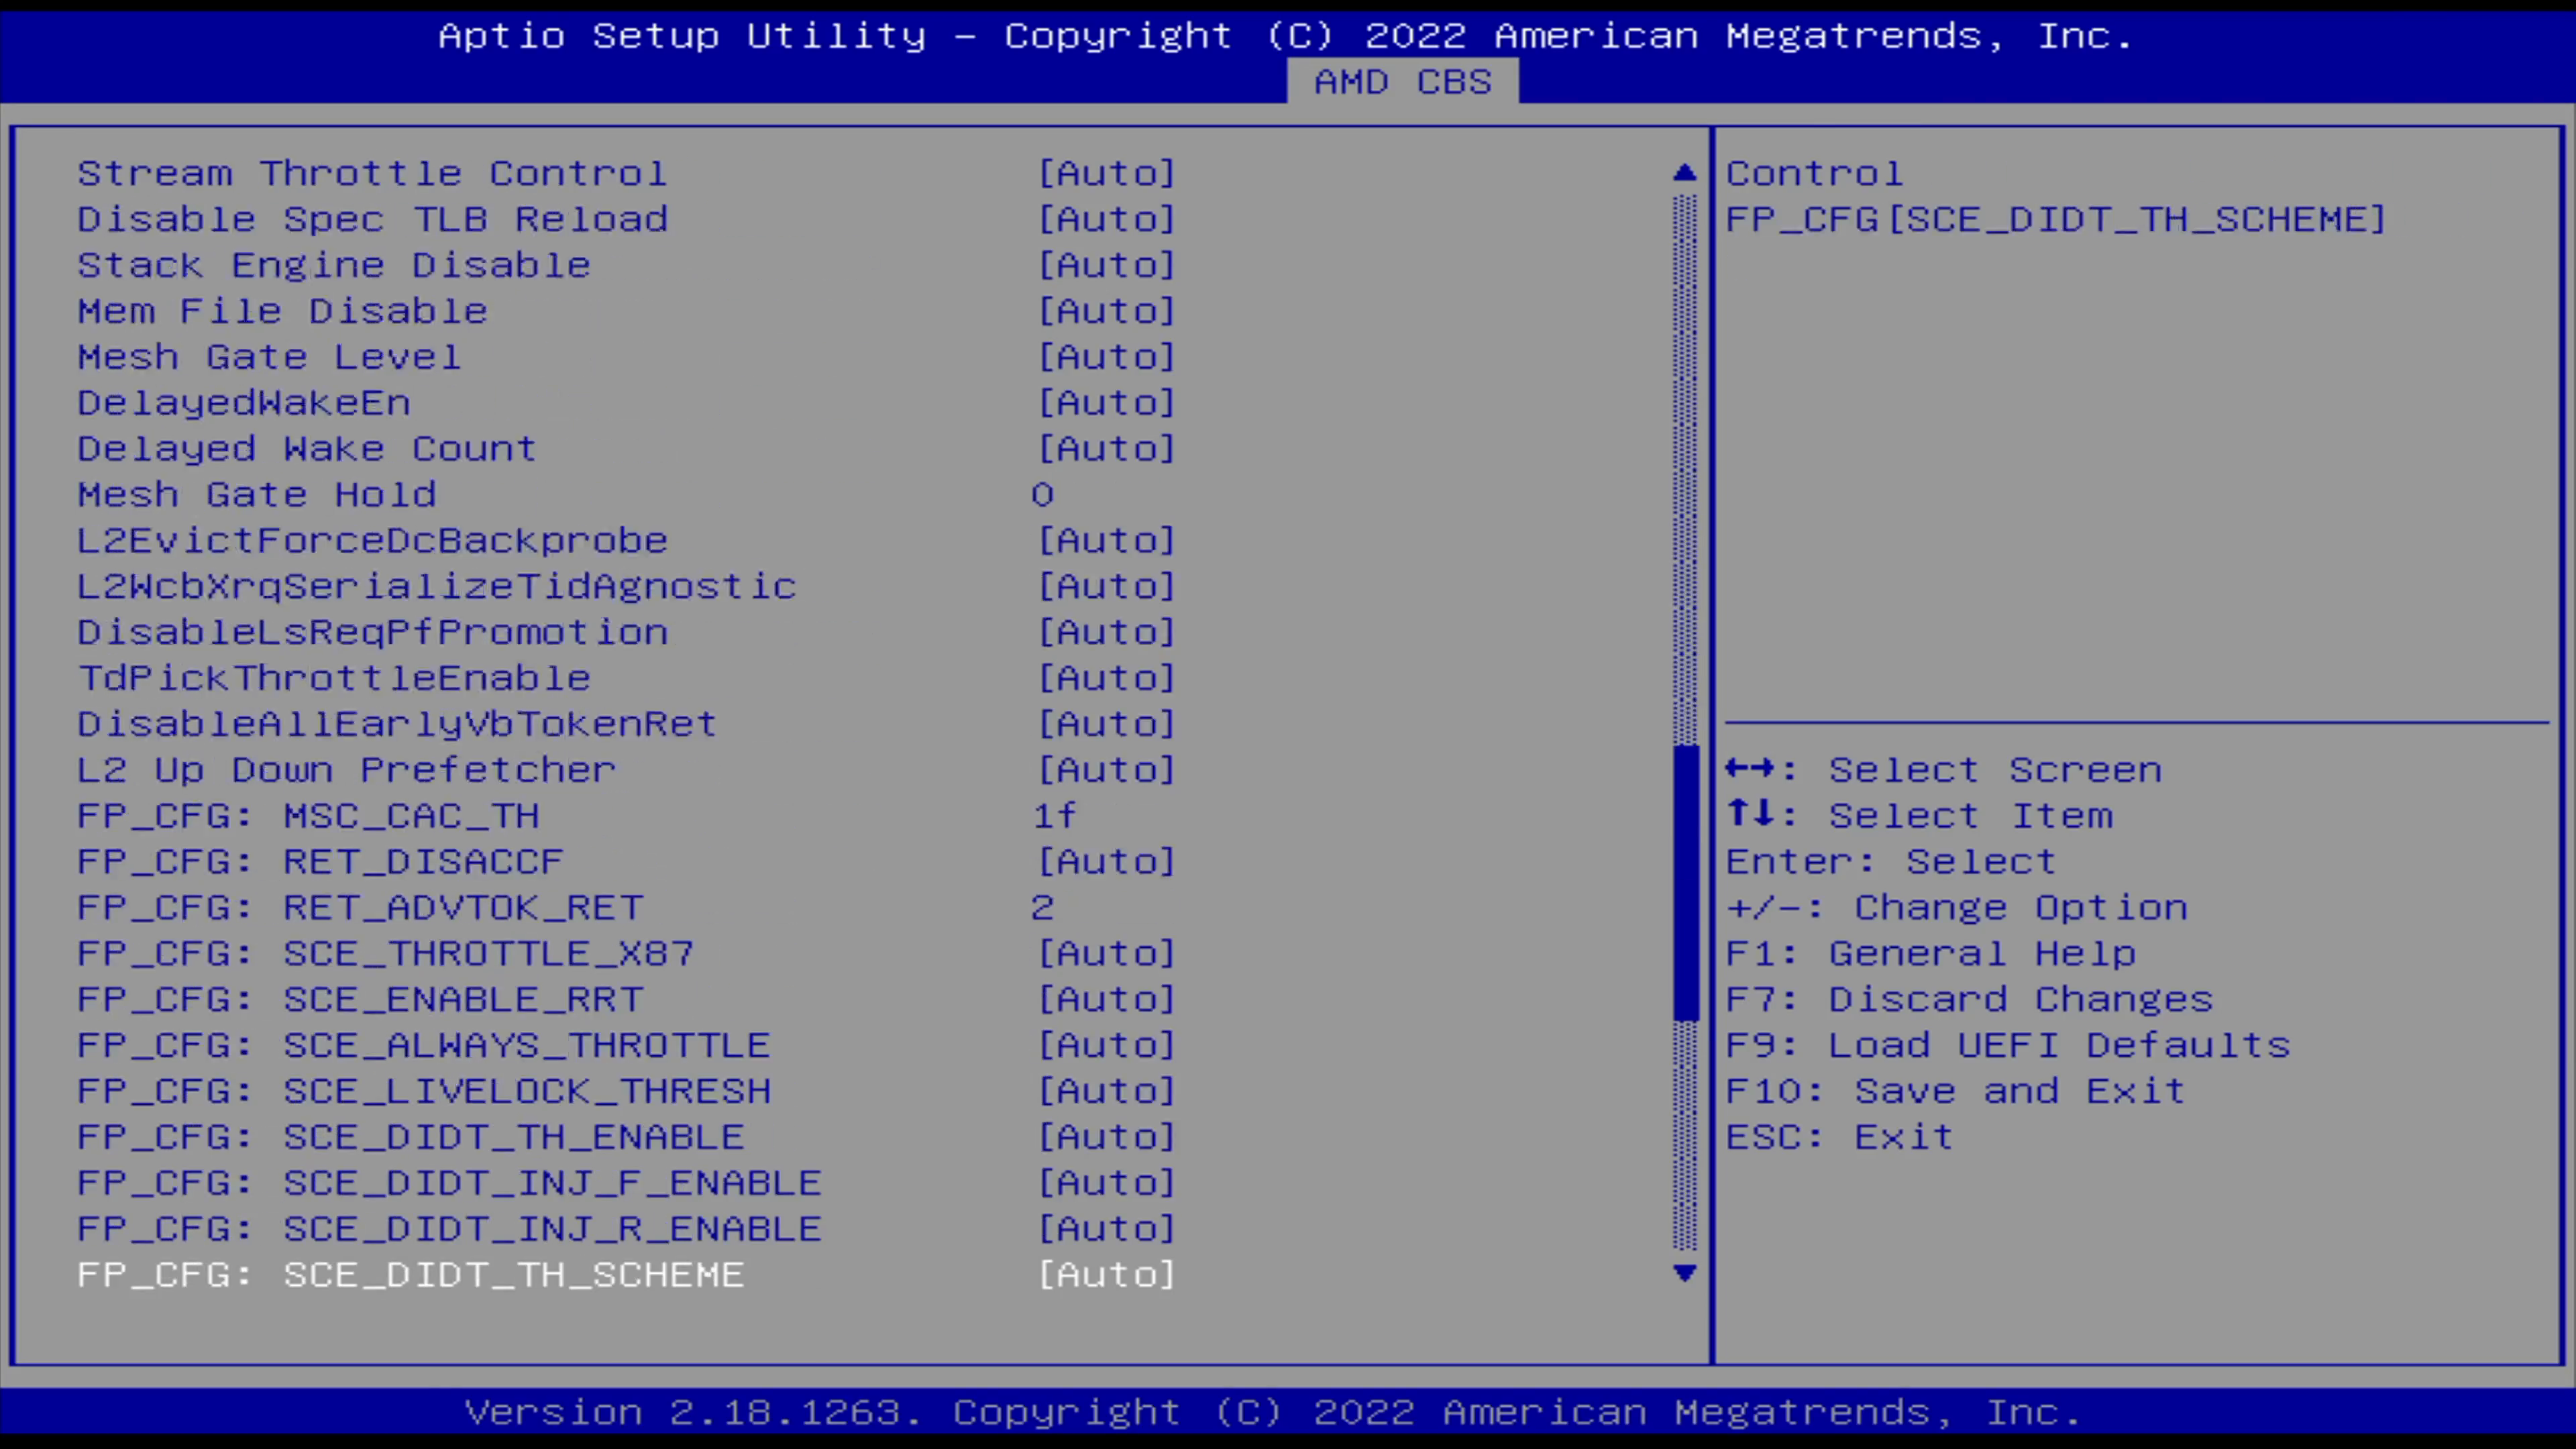The height and width of the screenshot is (1449, 2576).
Task: Select FP_CFG: SCE_ALWAYS_THROTTLE label
Action: [424, 1047]
